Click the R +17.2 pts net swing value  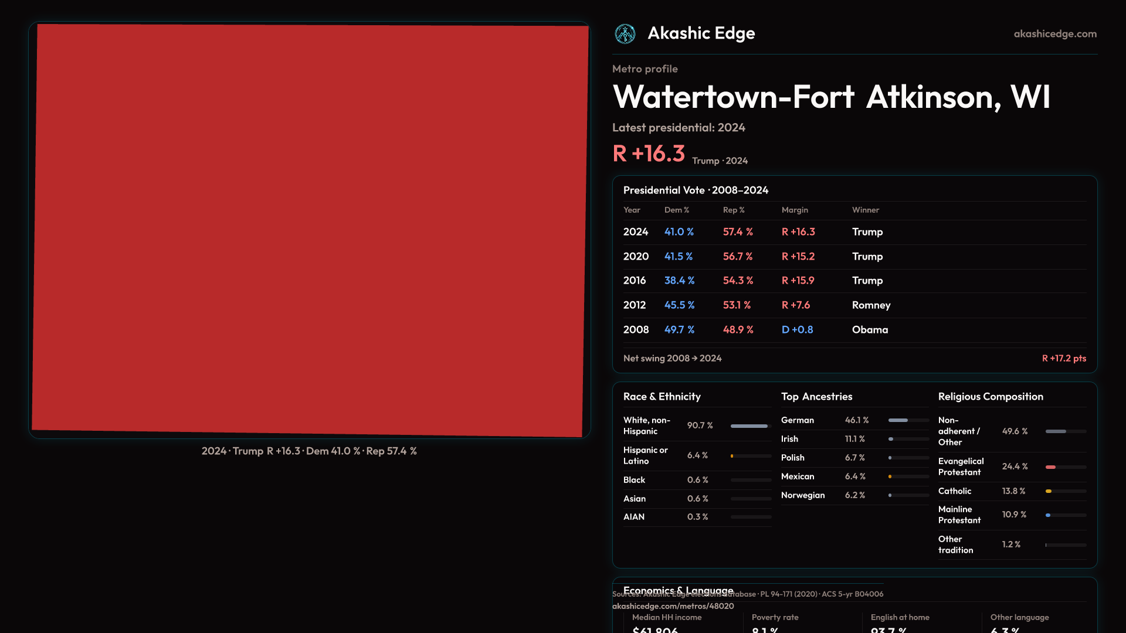(x=1063, y=358)
